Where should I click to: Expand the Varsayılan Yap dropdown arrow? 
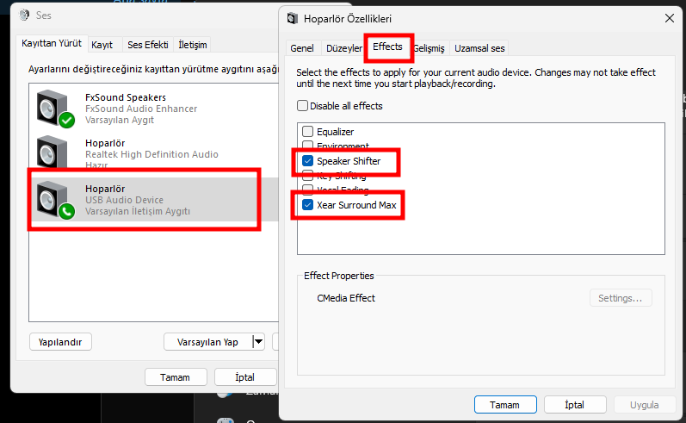point(258,341)
